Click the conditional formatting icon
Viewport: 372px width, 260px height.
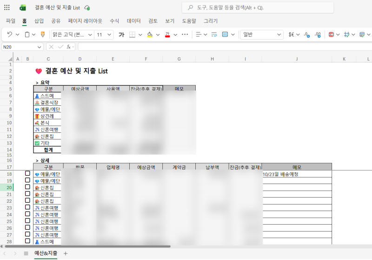coord(332,34)
